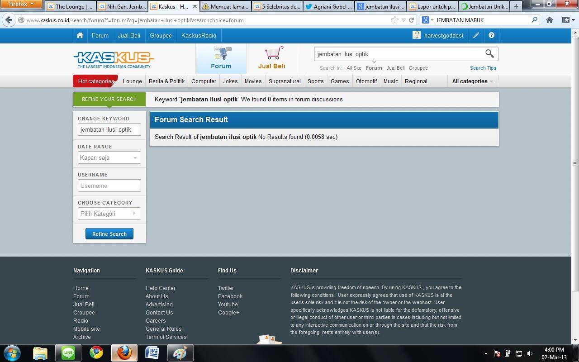Launch Google Chrome from taskbar
The width and height of the screenshot is (579, 362).
click(96, 352)
